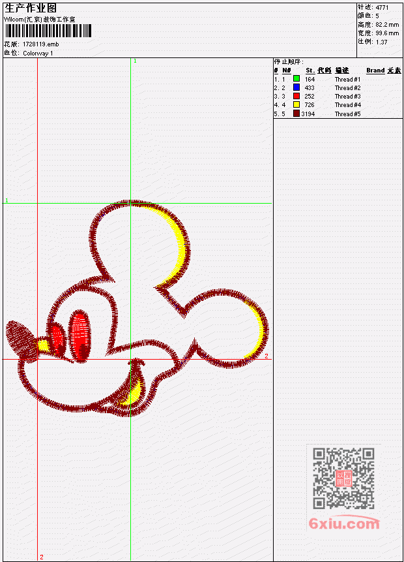
Task: Click the 'St.' column header
Action: pos(310,70)
